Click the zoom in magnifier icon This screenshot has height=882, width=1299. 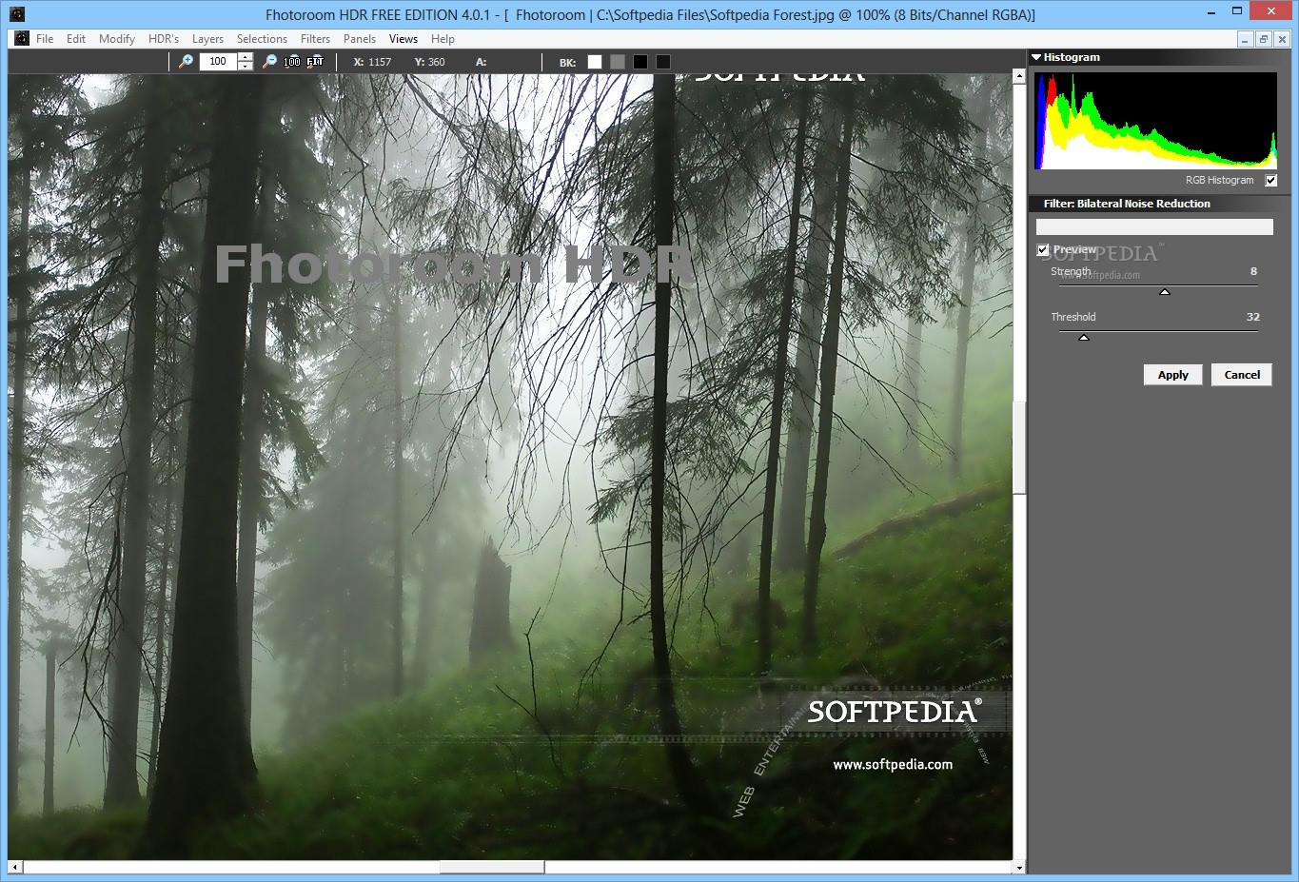click(x=187, y=62)
